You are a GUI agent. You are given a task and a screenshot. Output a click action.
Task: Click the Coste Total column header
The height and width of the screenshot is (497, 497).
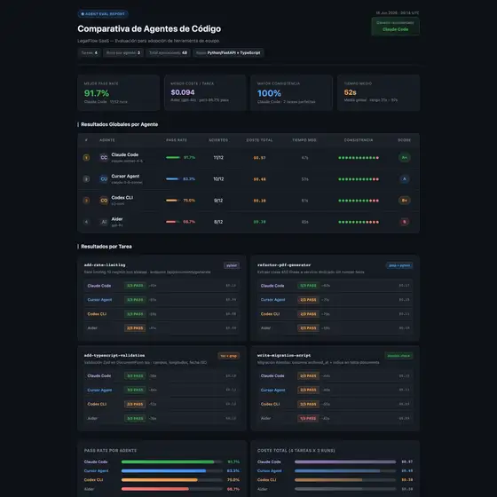point(259,140)
